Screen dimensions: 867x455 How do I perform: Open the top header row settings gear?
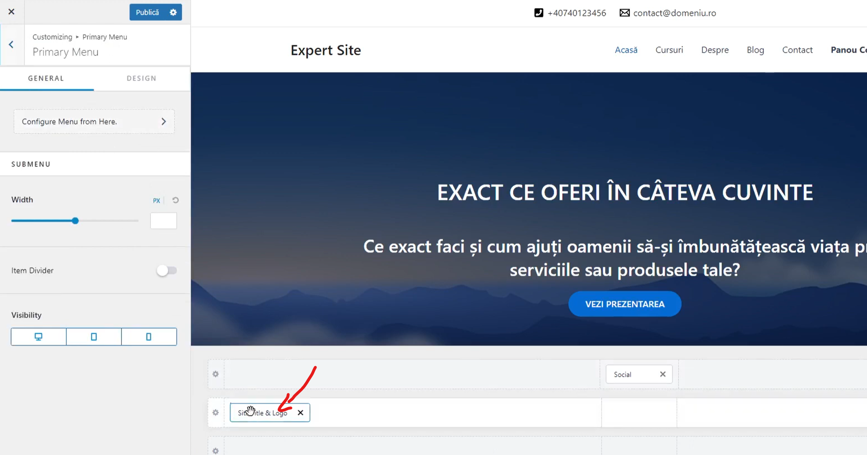tap(216, 374)
